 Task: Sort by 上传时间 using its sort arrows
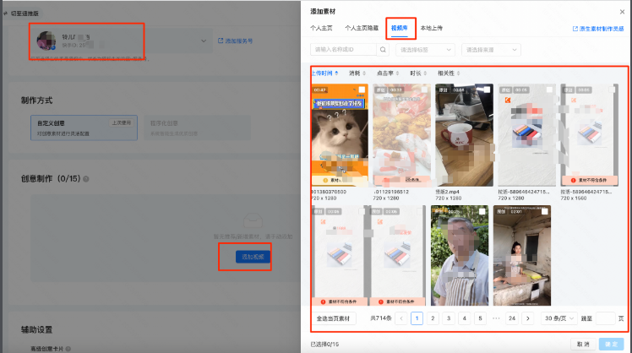[x=336, y=73]
